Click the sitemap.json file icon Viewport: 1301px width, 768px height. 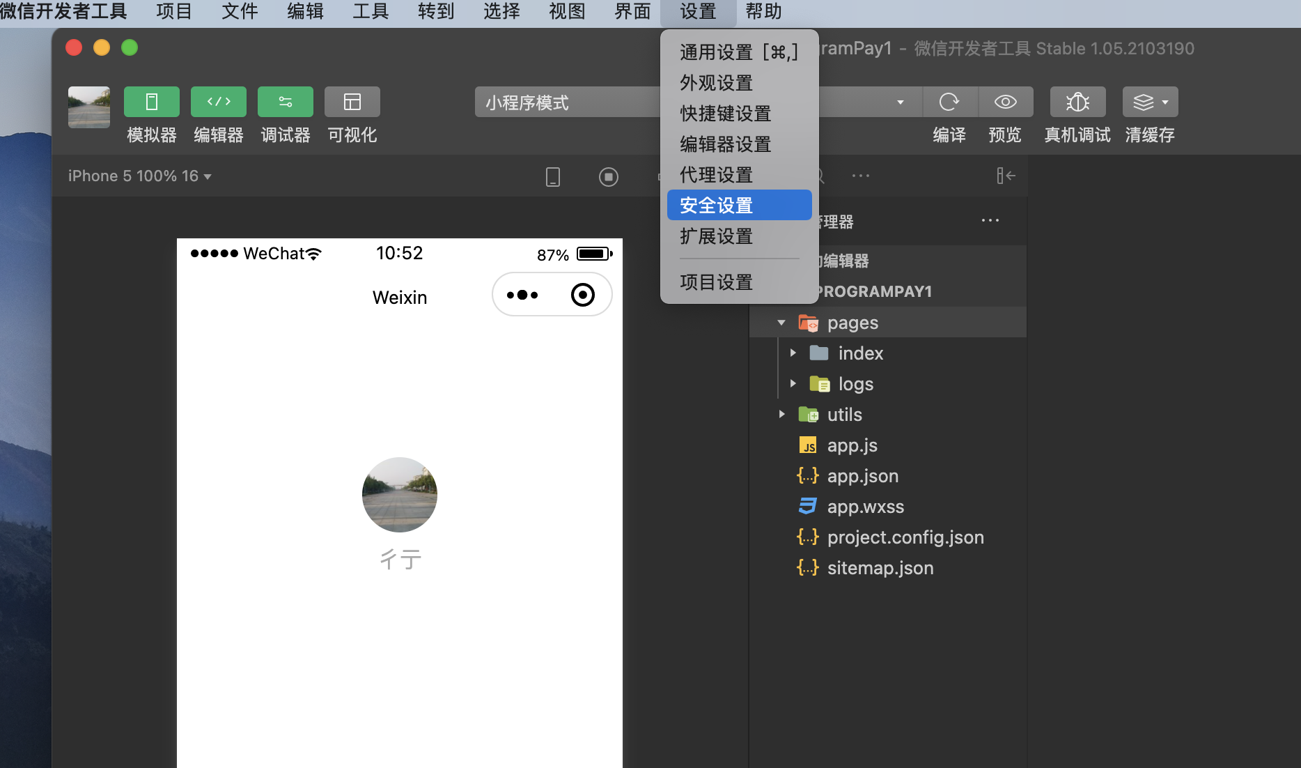click(x=808, y=568)
